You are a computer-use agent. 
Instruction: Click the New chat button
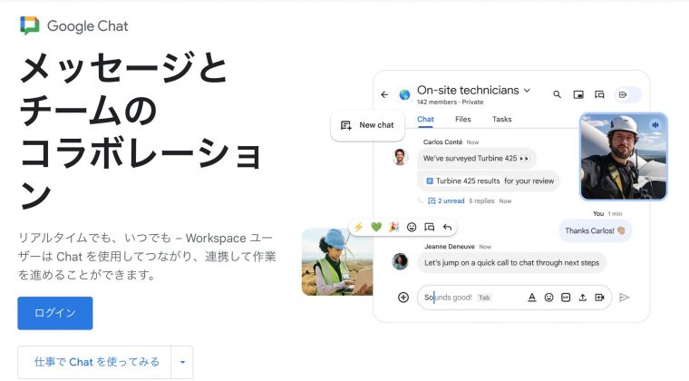[367, 125]
